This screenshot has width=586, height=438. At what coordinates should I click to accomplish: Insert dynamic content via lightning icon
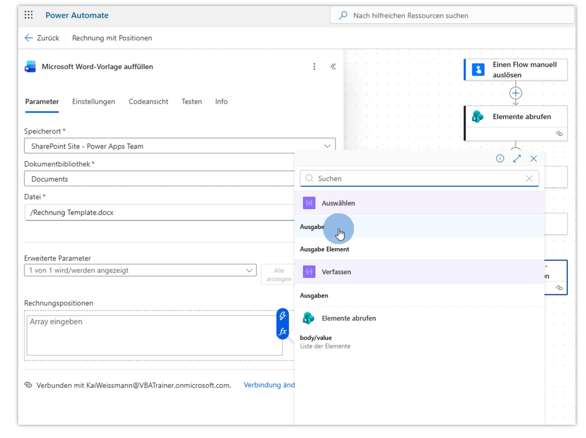click(x=282, y=316)
